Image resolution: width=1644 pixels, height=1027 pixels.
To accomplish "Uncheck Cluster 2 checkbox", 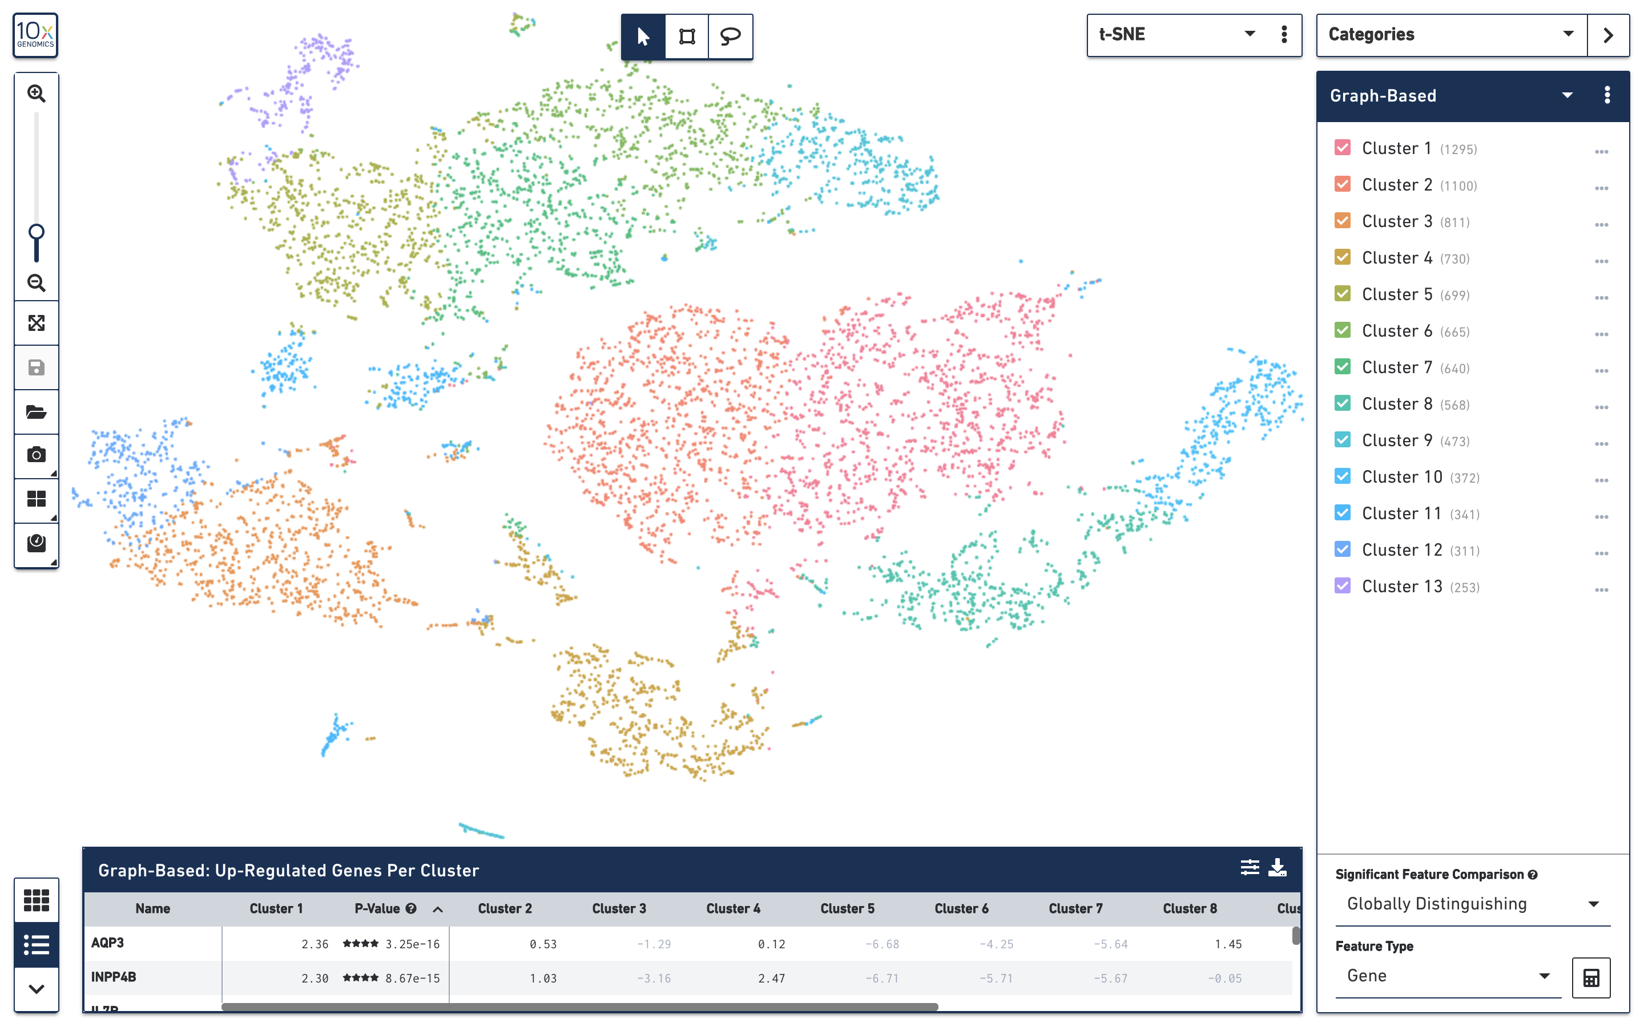I will click(1343, 185).
